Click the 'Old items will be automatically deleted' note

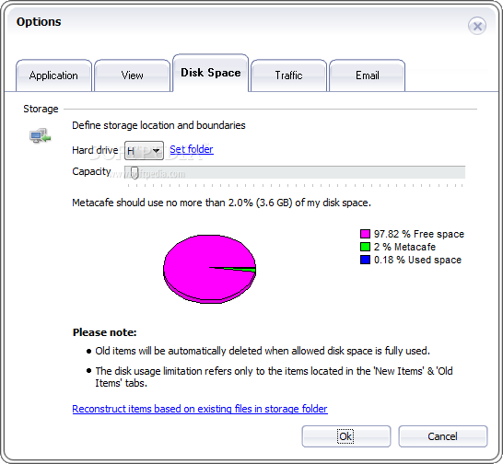tap(263, 351)
